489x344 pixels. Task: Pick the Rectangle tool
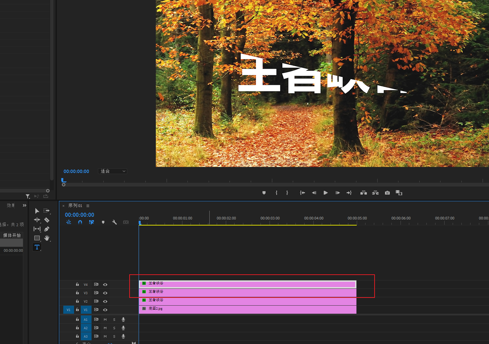tap(37, 238)
